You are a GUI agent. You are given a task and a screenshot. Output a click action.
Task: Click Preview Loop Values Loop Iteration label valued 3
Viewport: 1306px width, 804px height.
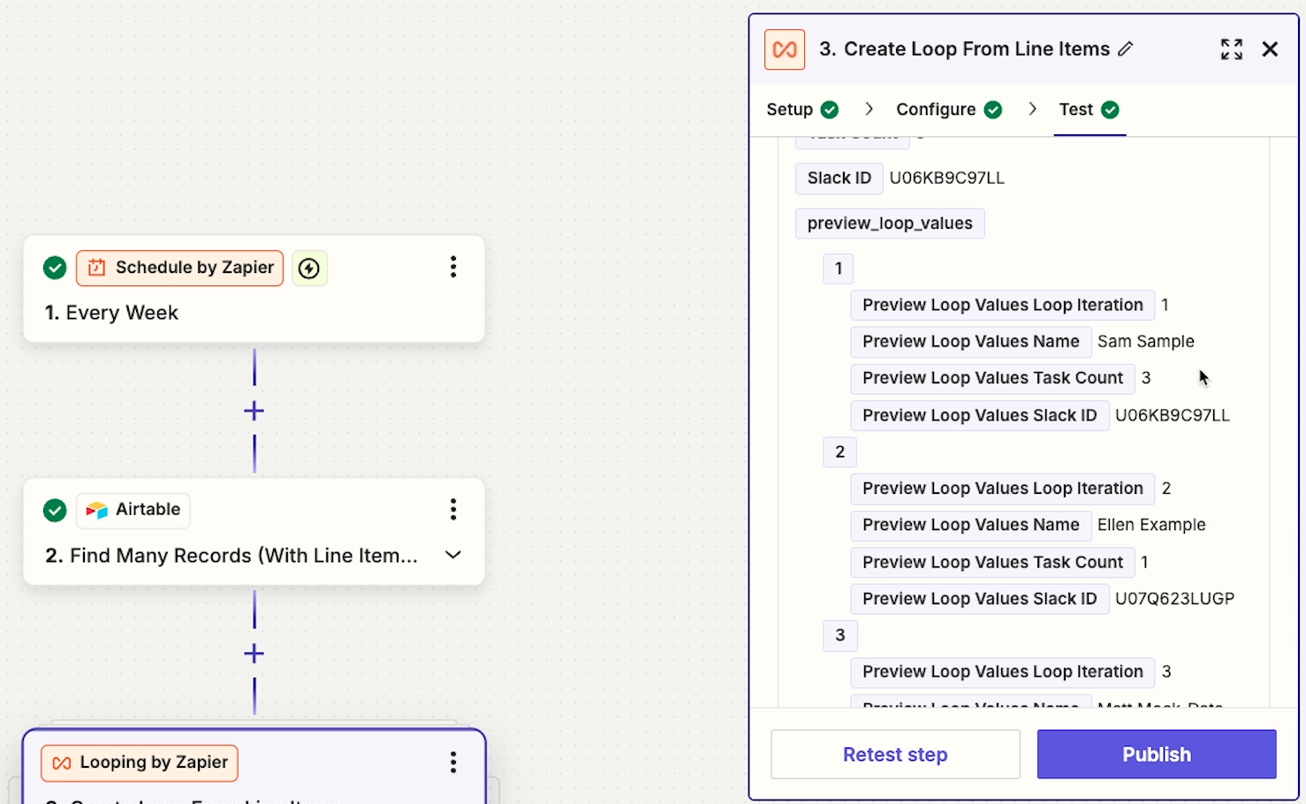pos(1003,672)
